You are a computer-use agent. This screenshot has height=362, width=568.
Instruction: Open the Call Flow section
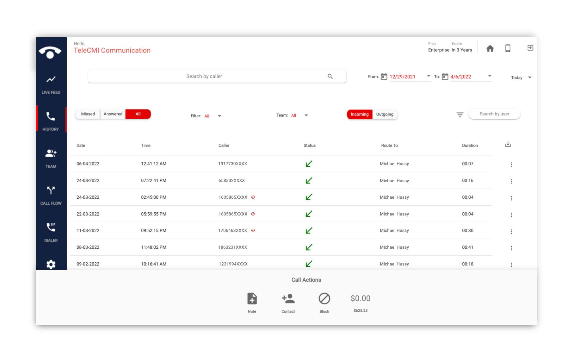(x=51, y=195)
